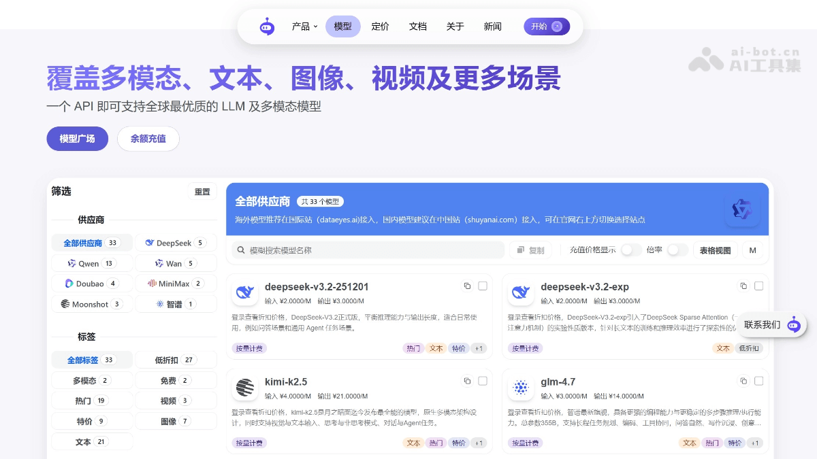
Task: Click the kimi-k2.5 model logo
Action: pos(245,388)
